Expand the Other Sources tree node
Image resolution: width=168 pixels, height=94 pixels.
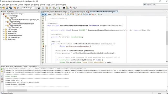[x=4, y=32]
